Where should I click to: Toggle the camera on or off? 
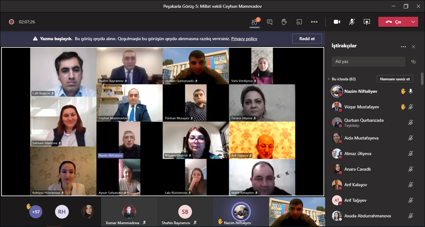point(337,22)
